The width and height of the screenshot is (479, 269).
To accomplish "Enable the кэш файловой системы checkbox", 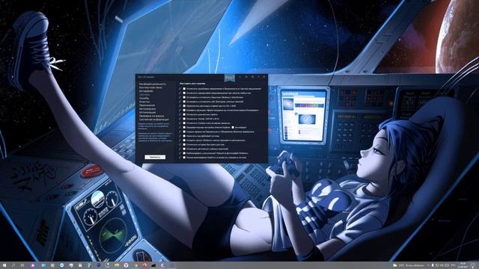I will tap(184, 136).
